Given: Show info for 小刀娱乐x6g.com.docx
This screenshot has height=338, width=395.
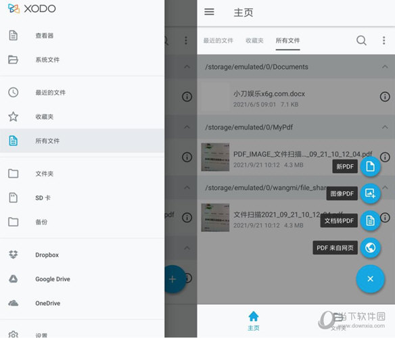Looking at the screenshot, I should [x=385, y=97].
